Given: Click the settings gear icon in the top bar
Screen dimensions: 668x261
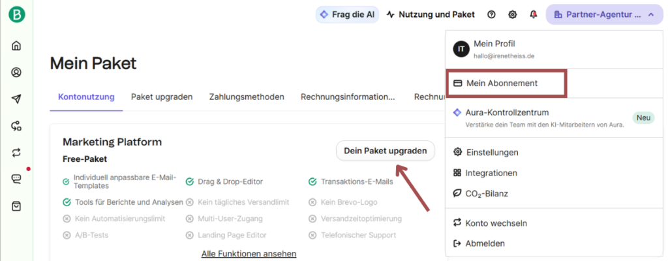Looking at the screenshot, I should (x=513, y=14).
